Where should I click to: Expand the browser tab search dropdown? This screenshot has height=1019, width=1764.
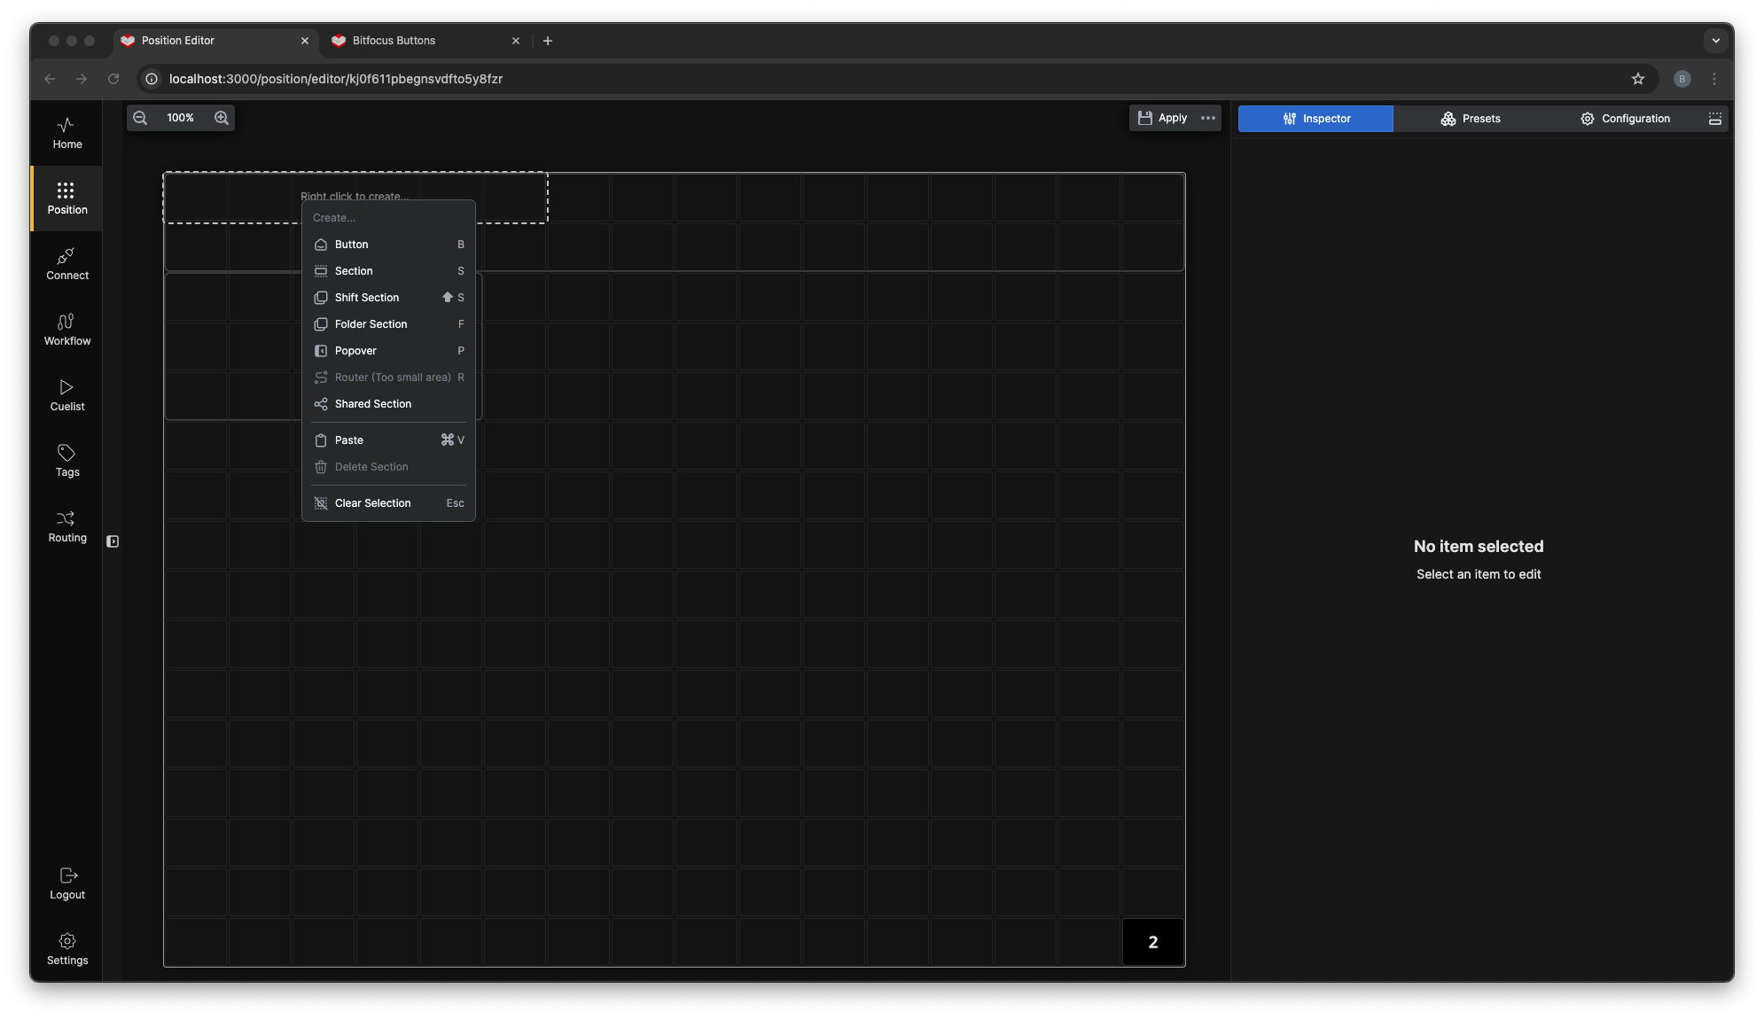point(1716,41)
